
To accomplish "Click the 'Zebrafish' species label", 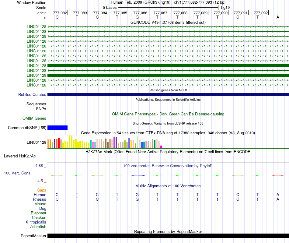I will click(38, 227).
